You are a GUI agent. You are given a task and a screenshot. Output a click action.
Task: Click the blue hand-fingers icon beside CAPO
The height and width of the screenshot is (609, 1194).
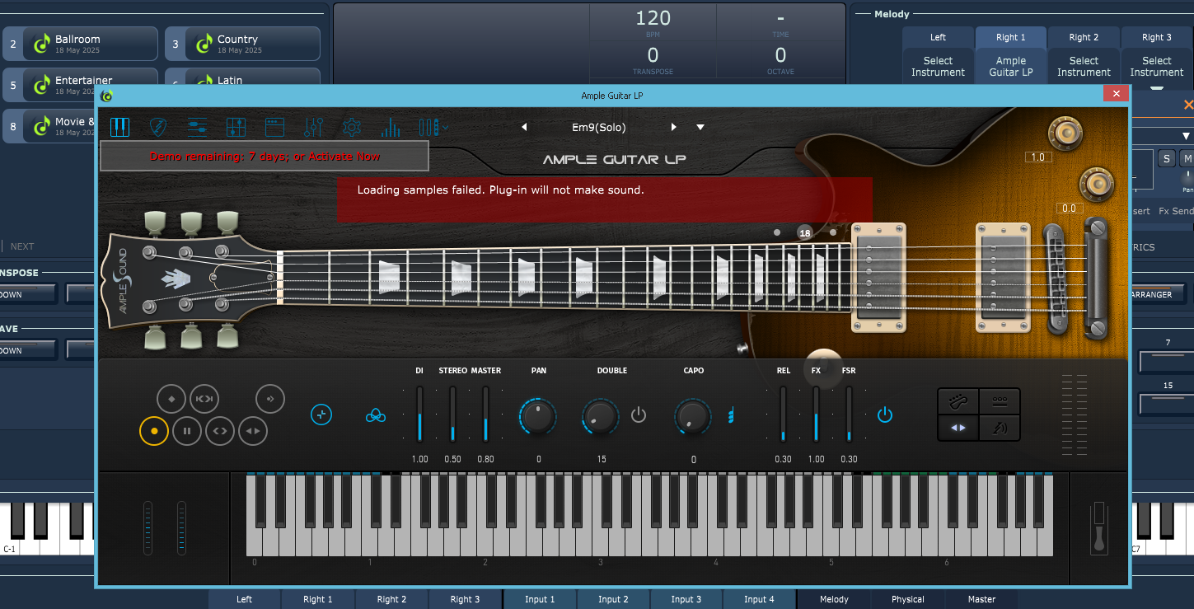(x=730, y=416)
